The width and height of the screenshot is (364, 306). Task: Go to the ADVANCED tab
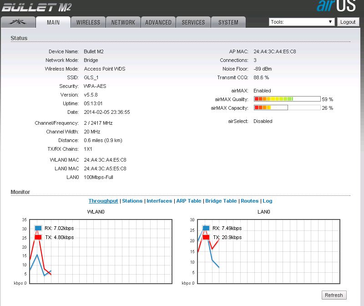[x=158, y=22]
